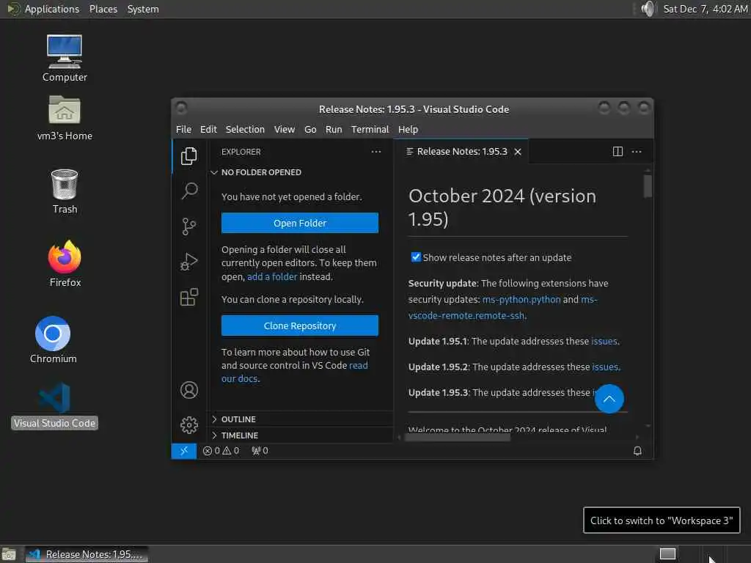Open vm3's Home folder icon
This screenshot has width=751, height=563.
(65, 118)
